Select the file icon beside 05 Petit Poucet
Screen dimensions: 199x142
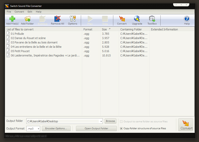pos(8,51)
